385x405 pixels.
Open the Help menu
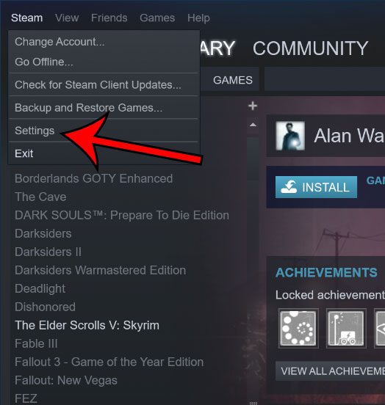coord(198,18)
